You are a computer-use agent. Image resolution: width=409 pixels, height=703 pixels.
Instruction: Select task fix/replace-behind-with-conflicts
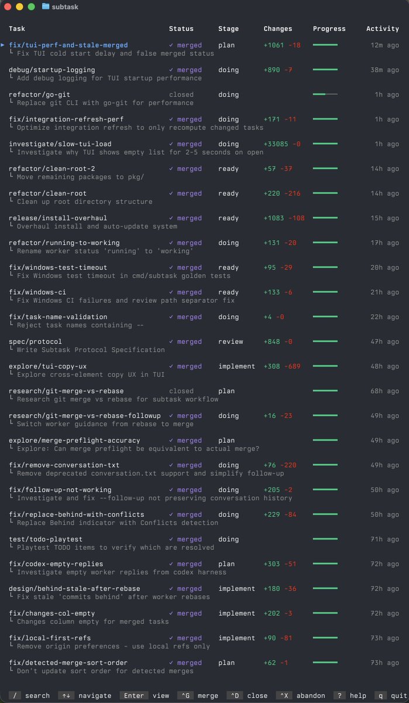pyautogui.click(x=77, y=514)
